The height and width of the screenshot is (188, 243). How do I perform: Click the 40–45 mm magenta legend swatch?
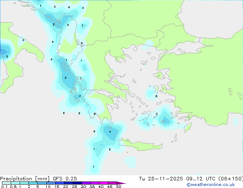[104, 183]
